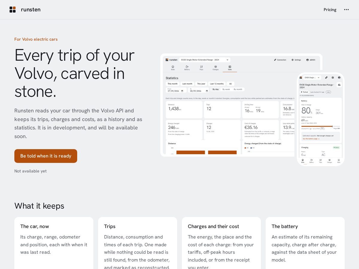Open the Pricing page link
Image resolution: width=359 pixels, height=269 pixels.
point(330,10)
